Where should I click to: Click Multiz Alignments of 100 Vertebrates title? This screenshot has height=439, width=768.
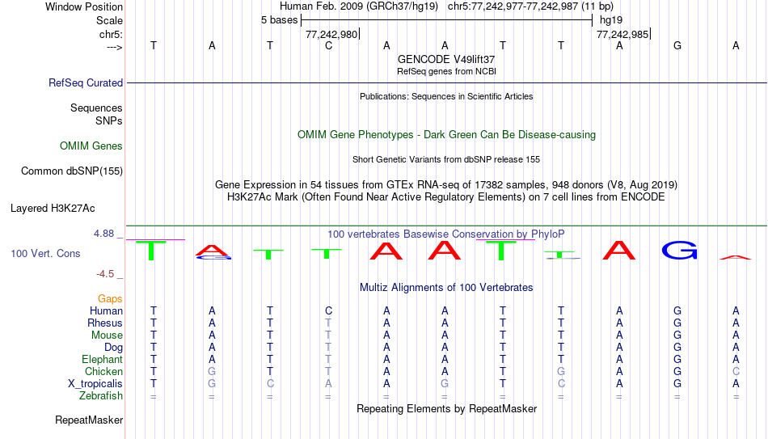tap(446, 288)
